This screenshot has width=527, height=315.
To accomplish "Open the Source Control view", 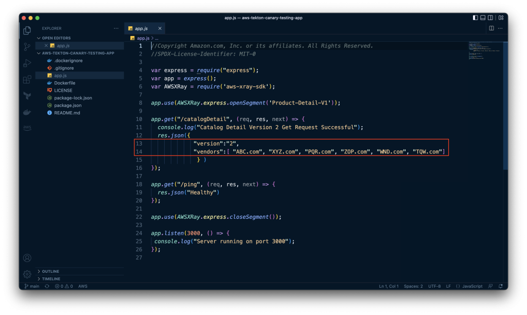I will click(x=27, y=47).
